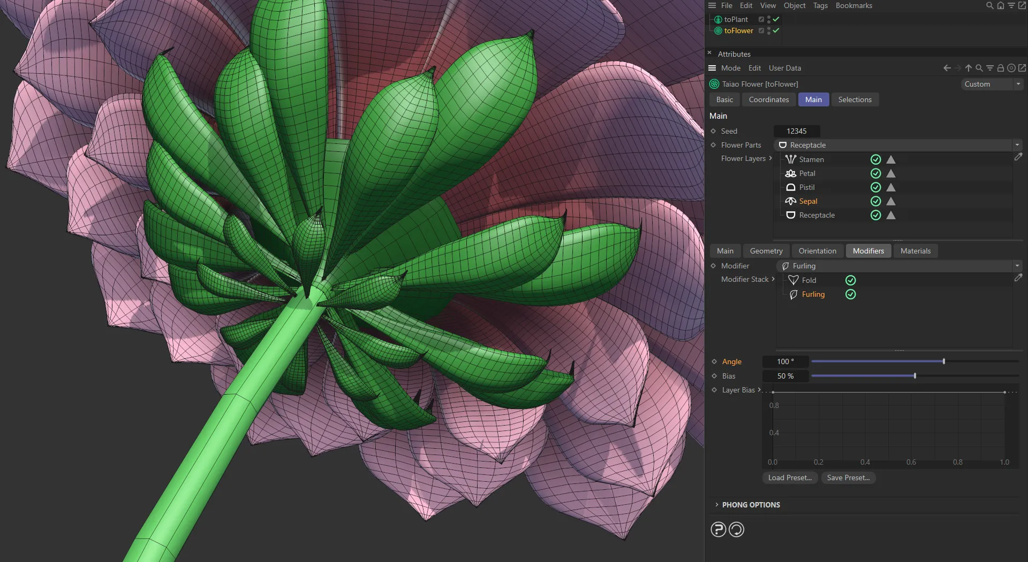Open the search magnifier in the top bar

pos(988,5)
